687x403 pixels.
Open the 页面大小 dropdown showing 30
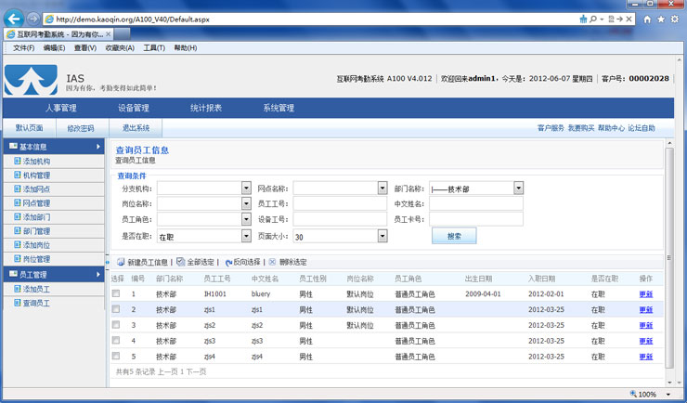382,236
